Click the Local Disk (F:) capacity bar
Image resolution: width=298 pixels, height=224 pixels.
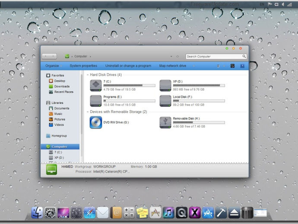pyautogui.click(x=199, y=101)
